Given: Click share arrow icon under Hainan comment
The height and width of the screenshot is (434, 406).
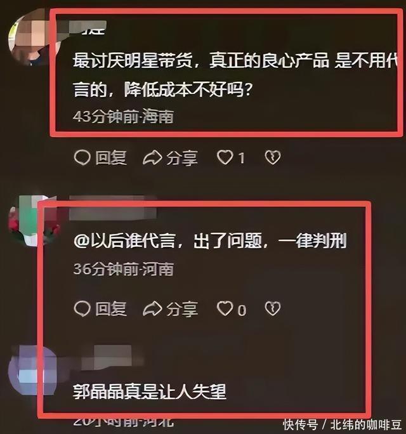Looking at the screenshot, I should (152, 158).
